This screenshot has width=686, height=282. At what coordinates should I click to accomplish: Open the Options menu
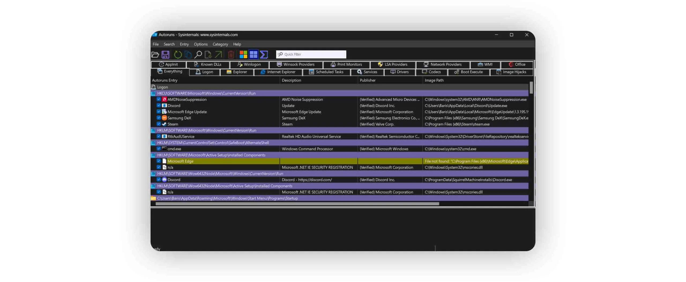[x=200, y=44]
